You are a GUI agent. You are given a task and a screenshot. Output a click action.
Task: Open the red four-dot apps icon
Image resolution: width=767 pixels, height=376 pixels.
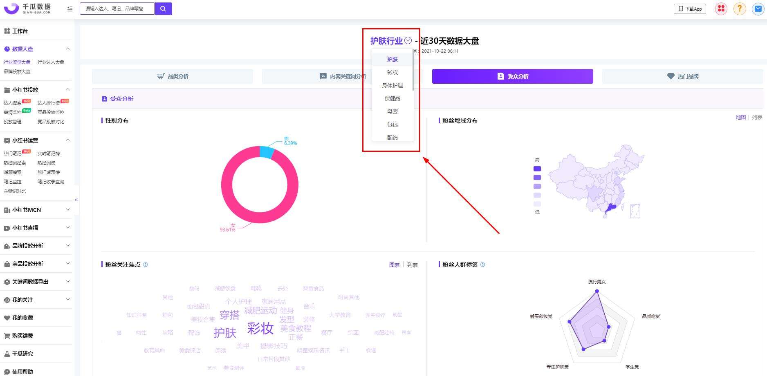[x=721, y=9]
